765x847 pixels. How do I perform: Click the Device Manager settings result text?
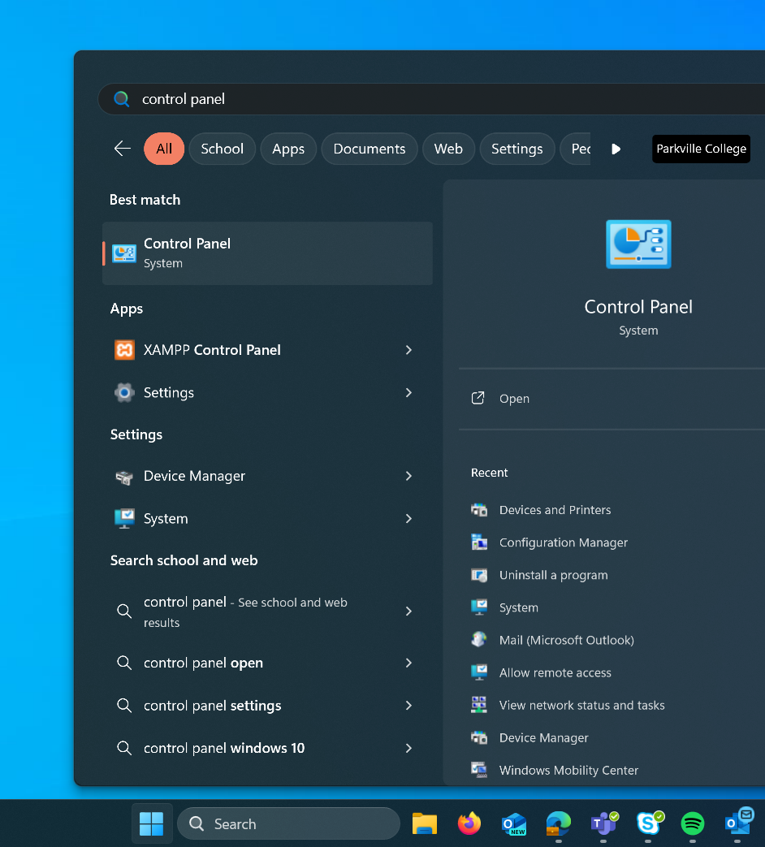tap(194, 477)
